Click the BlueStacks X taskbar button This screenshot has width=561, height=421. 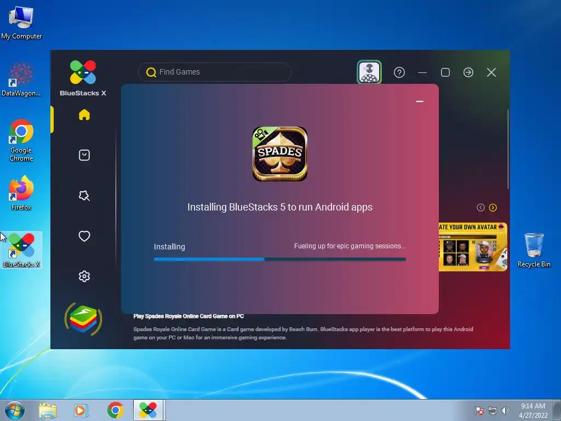click(148, 410)
